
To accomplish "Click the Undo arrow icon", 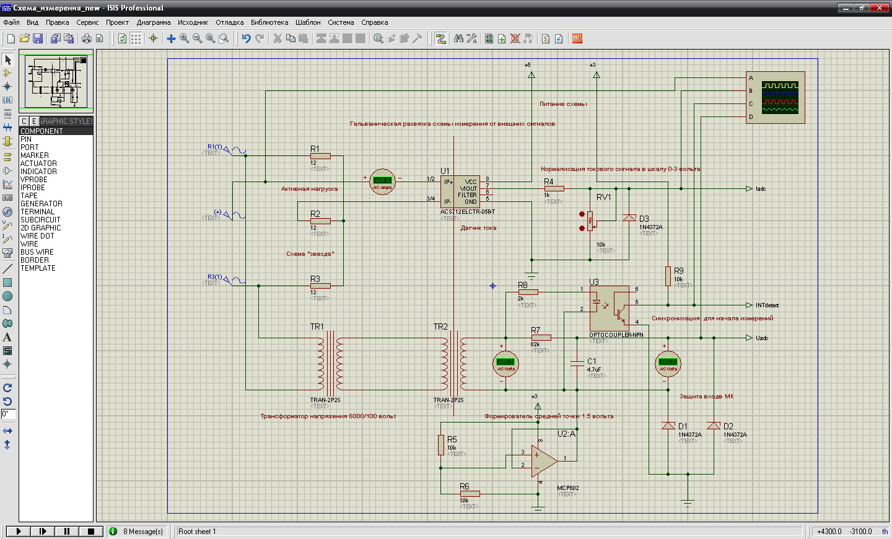I will [246, 38].
